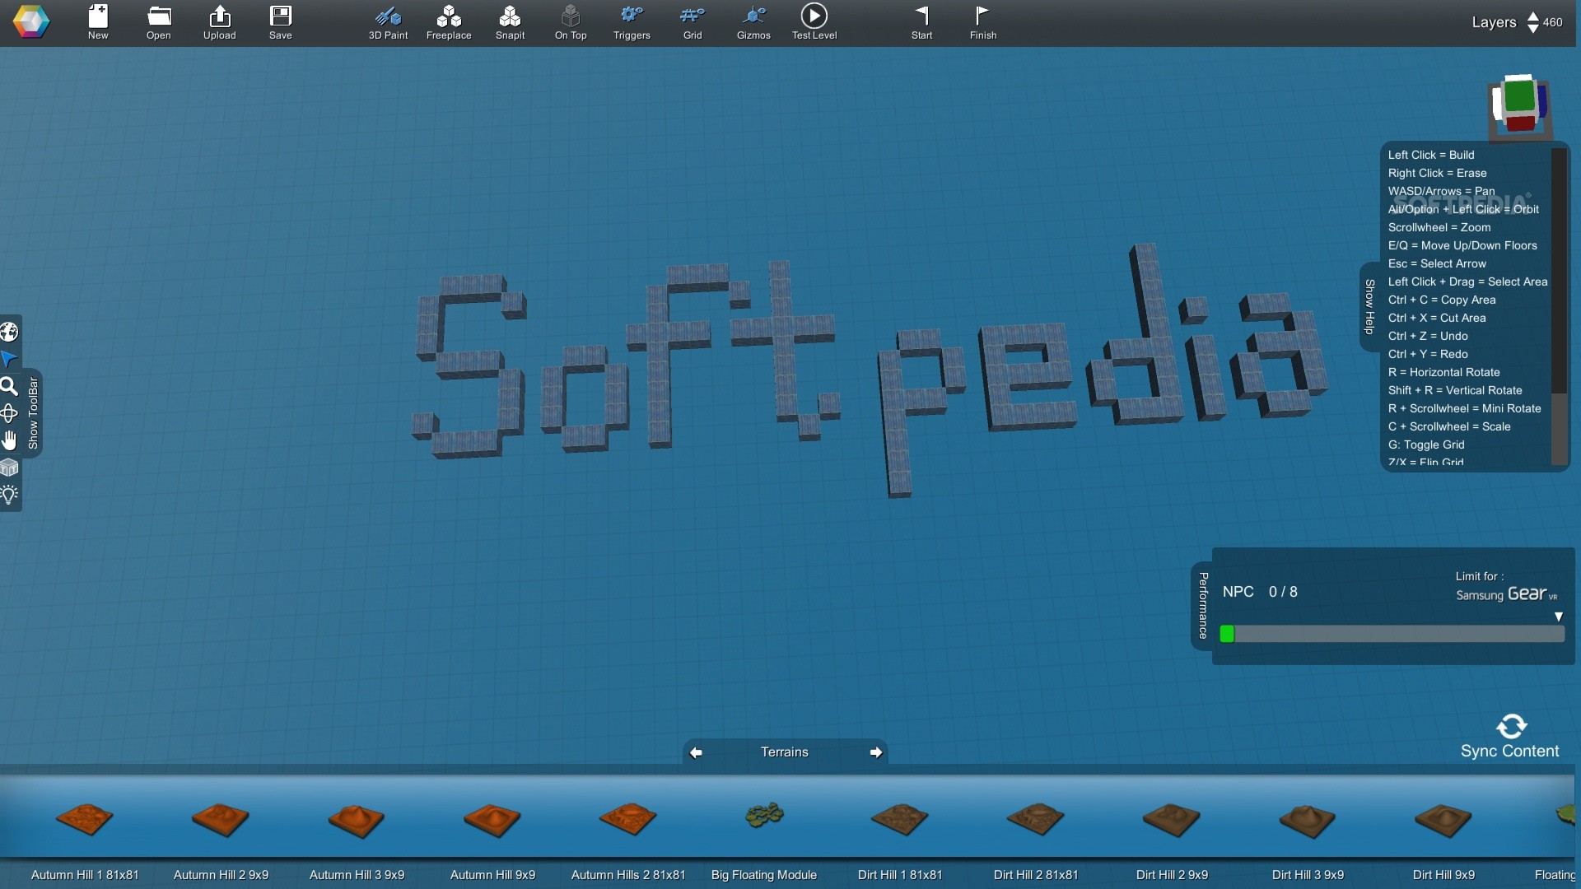
Task: Click the colorful hexagon app logo
Action: [31, 22]
